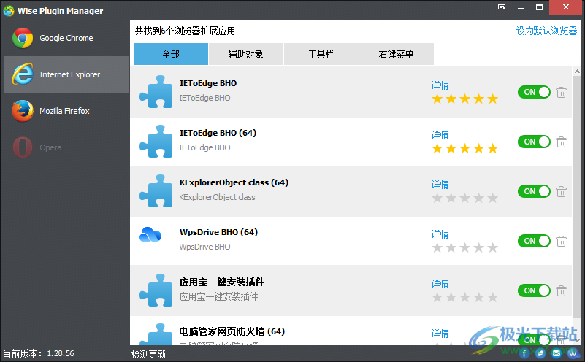Click 检测更新 to check updates
The height and width of the screenshot is (362, 585).
click(x=148, y=354)
